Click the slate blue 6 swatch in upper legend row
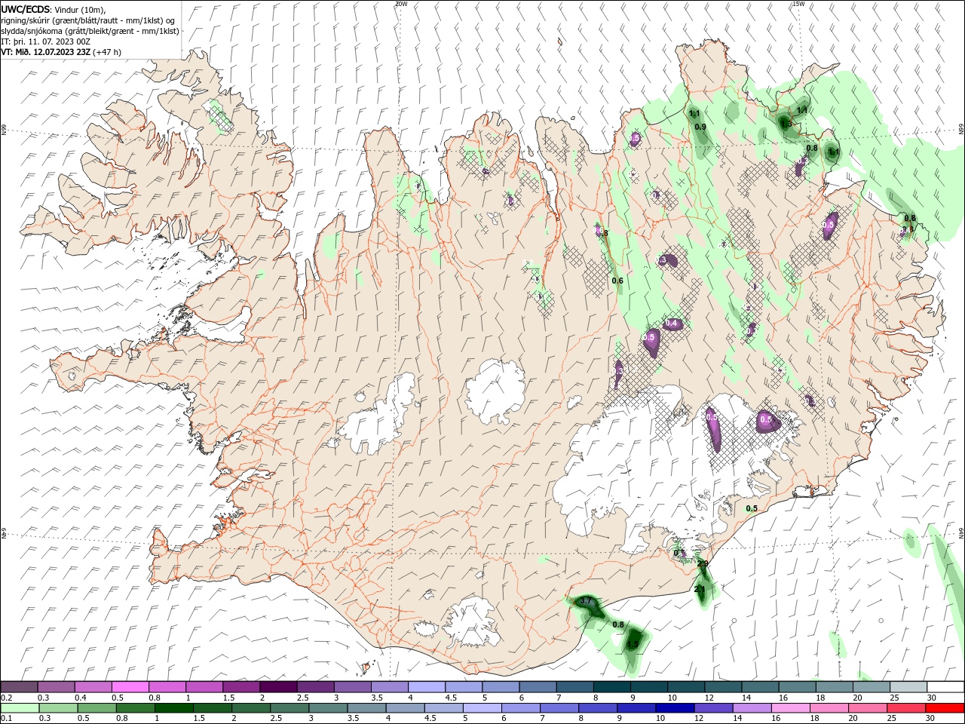This screenshot has width=965, height=724. pos(538,687)
